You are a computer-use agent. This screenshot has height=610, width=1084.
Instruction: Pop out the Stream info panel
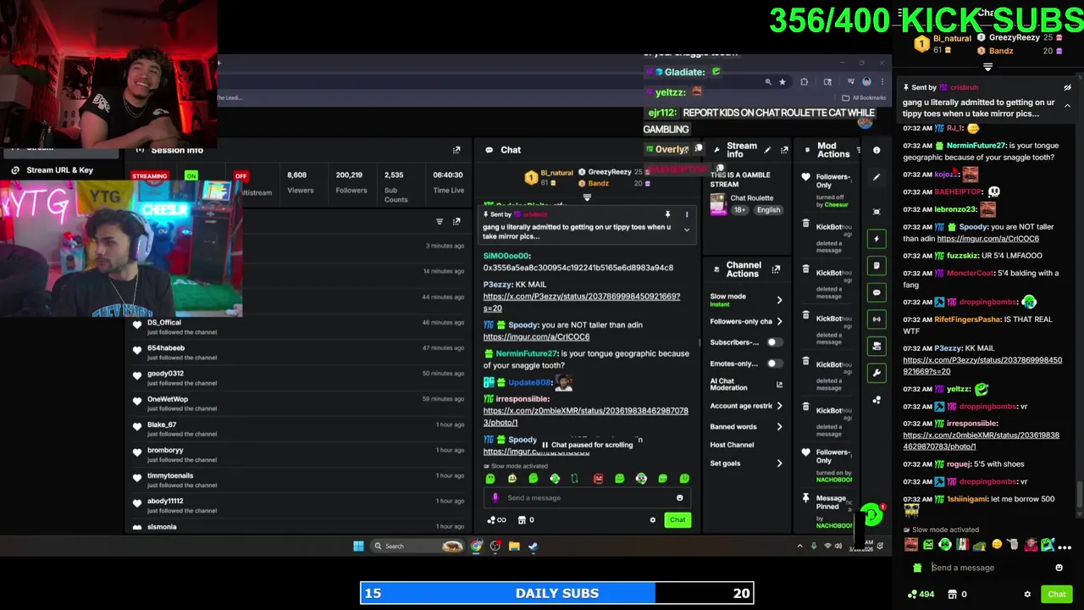[x=784, y=150]
